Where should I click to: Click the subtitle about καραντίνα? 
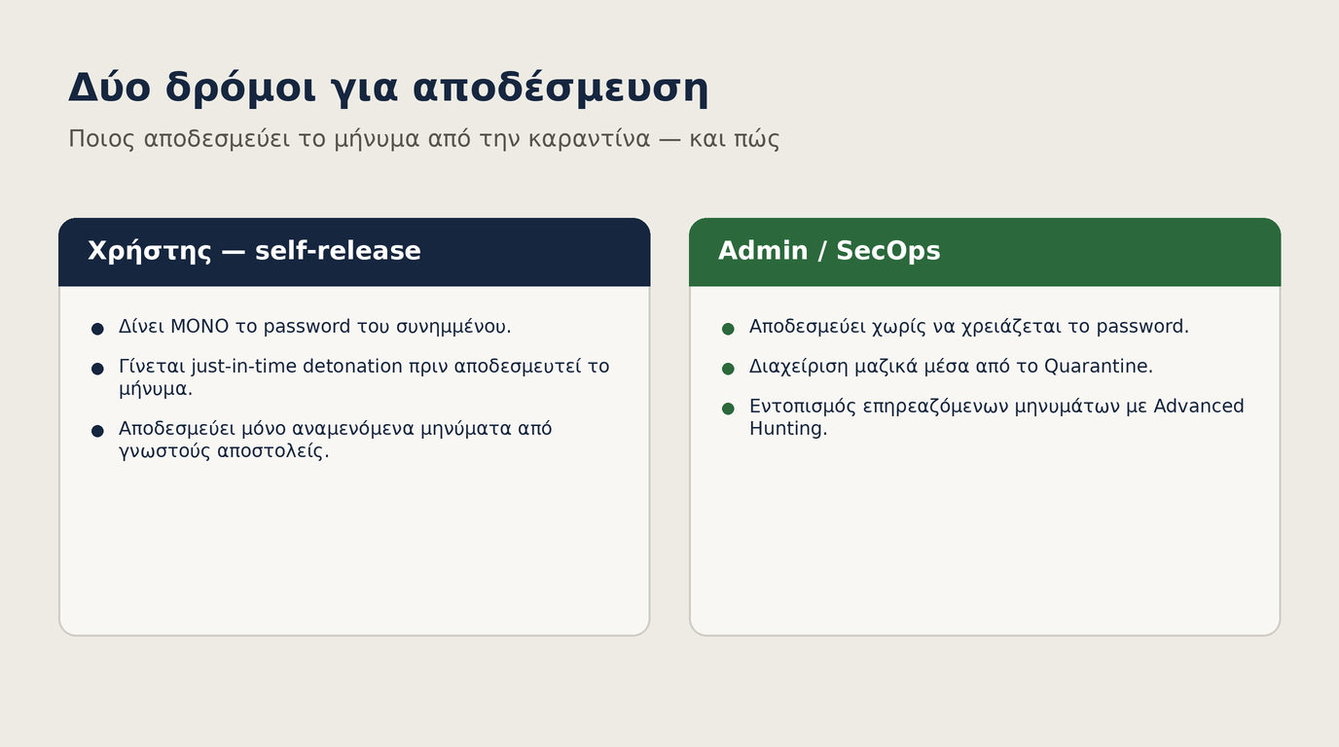[424, 139]
